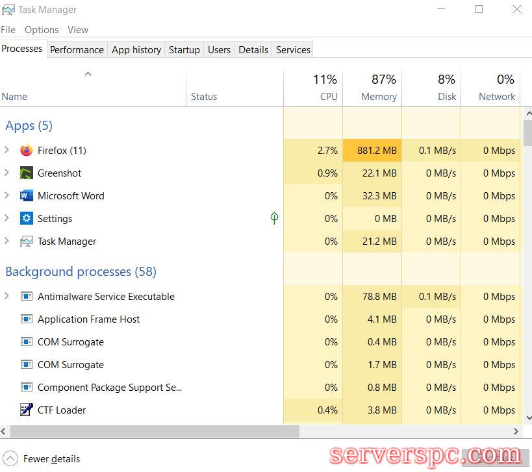The height and width of the screenshot is (472, 532).
Task: Click the Settings gear icon
Action: click(x=26, y=219)
